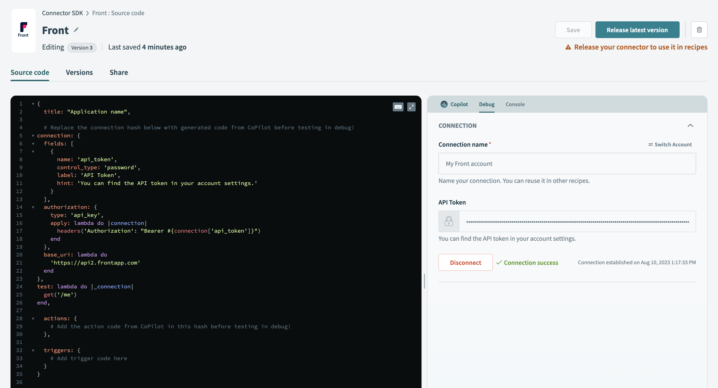The image size is (718, 388).
Task: Expand the code editor to fullscreen
Action: (411, 107)
